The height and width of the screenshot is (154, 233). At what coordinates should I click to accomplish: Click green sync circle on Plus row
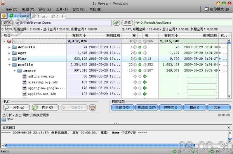(140, 59)
